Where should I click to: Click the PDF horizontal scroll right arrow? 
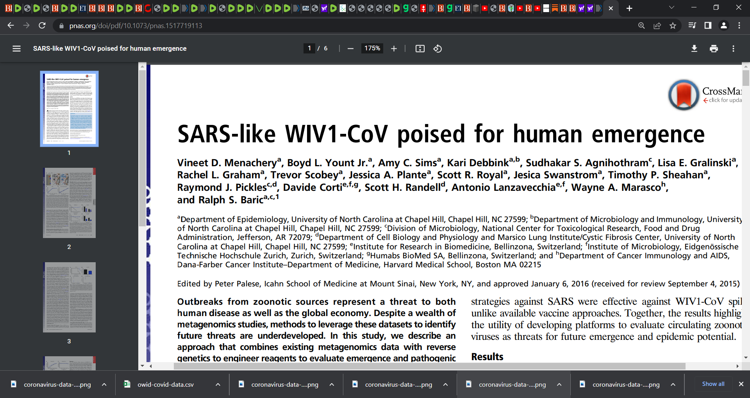[x=737, y=366]
